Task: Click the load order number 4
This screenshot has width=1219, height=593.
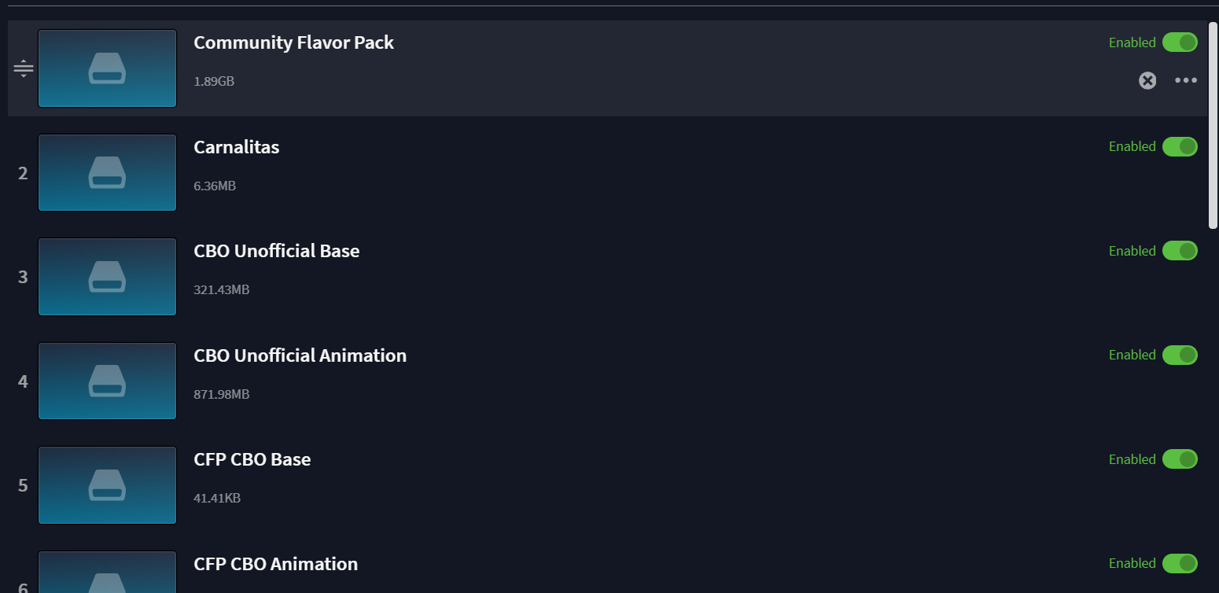Action: pos(23,381)
